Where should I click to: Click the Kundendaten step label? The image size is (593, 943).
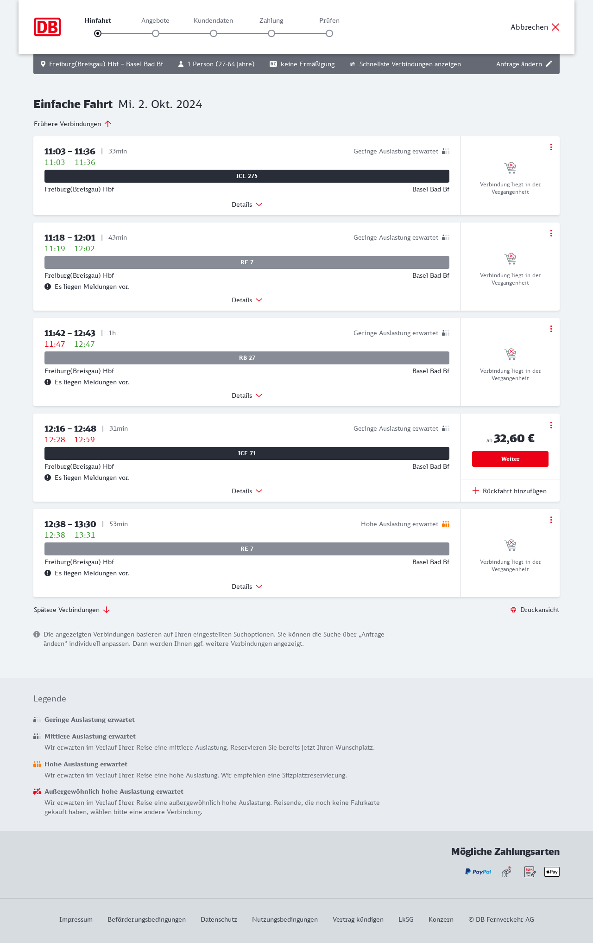(x=213, y=20)
